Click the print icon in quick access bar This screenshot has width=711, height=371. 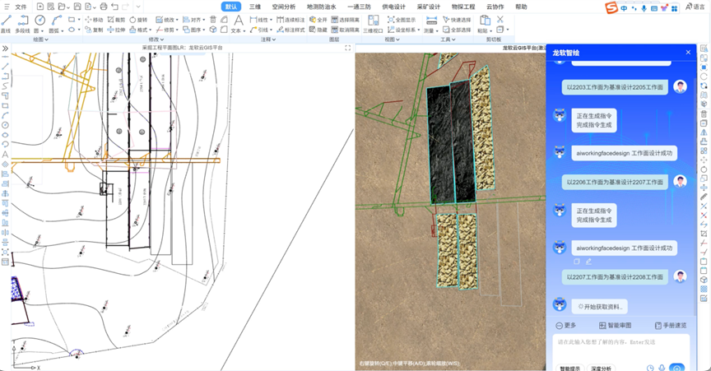point(103,7)
